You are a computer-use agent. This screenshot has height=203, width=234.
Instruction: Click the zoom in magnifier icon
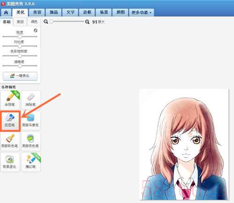pos(87,22)
